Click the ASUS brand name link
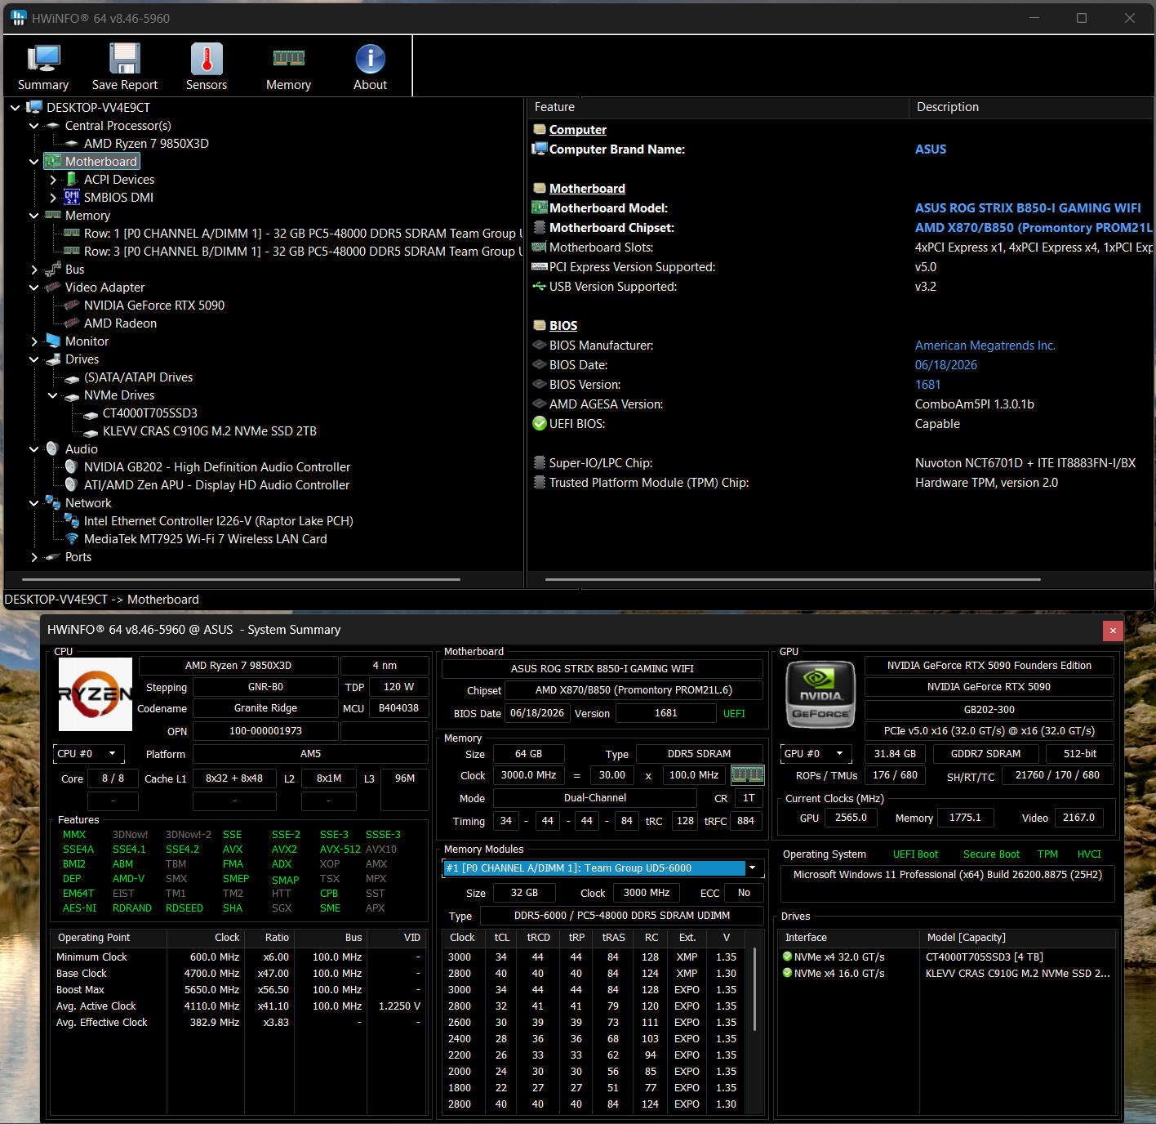The height and width of the screenshot is (1124, 1156). click(931, 149)
